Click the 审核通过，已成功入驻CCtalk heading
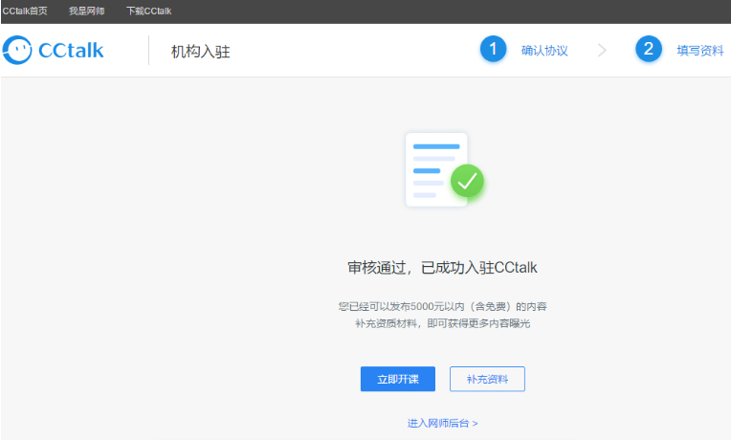The image size is (731, 440). 442,268
